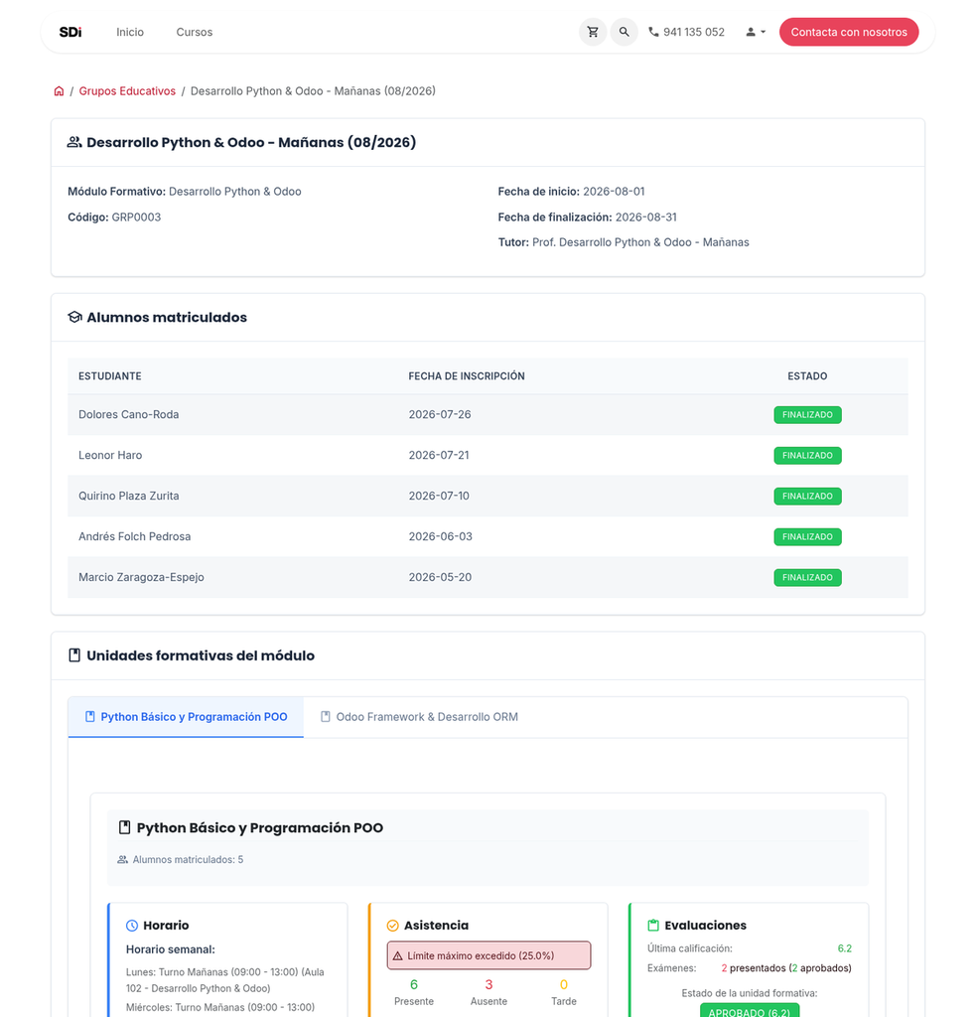Click the SDi logo

coord(70,32)
